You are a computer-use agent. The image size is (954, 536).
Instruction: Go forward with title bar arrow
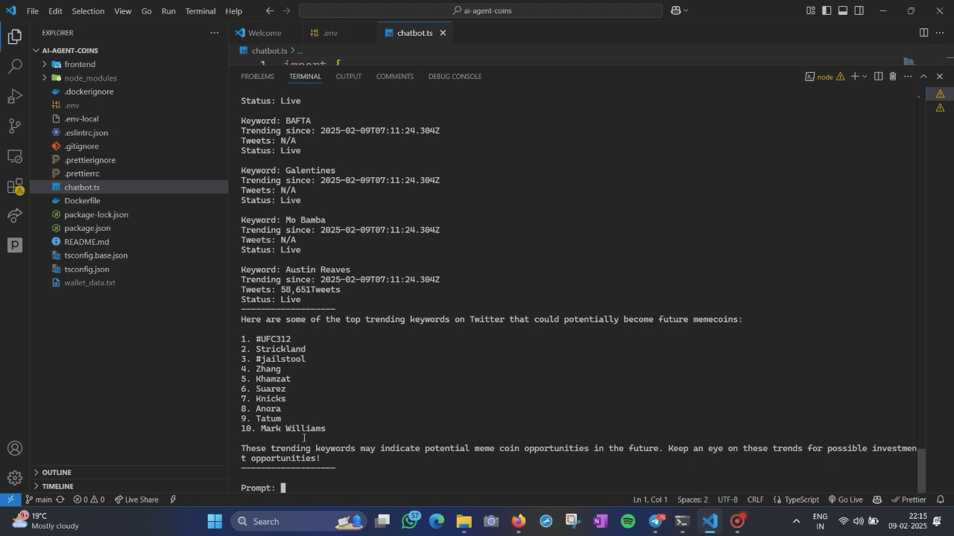tap(288, 10)
